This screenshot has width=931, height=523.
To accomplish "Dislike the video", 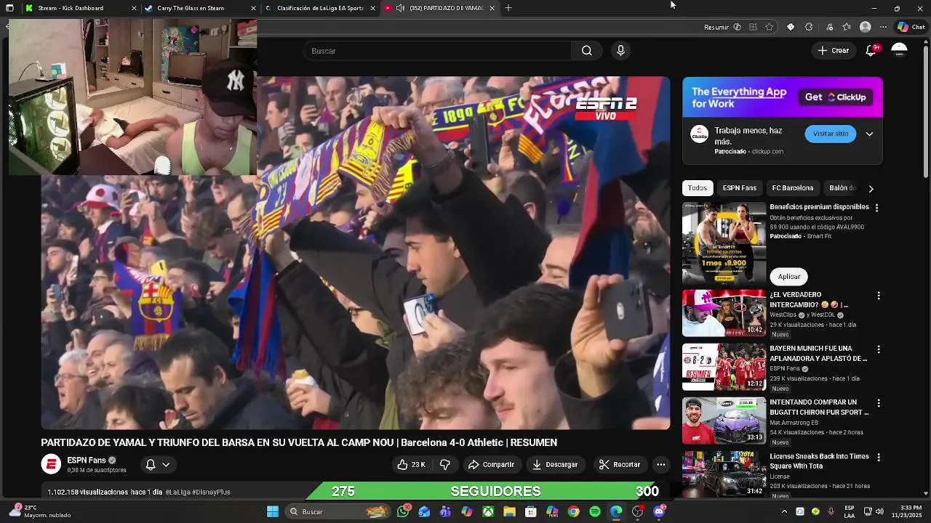I will tap(445, 465).
